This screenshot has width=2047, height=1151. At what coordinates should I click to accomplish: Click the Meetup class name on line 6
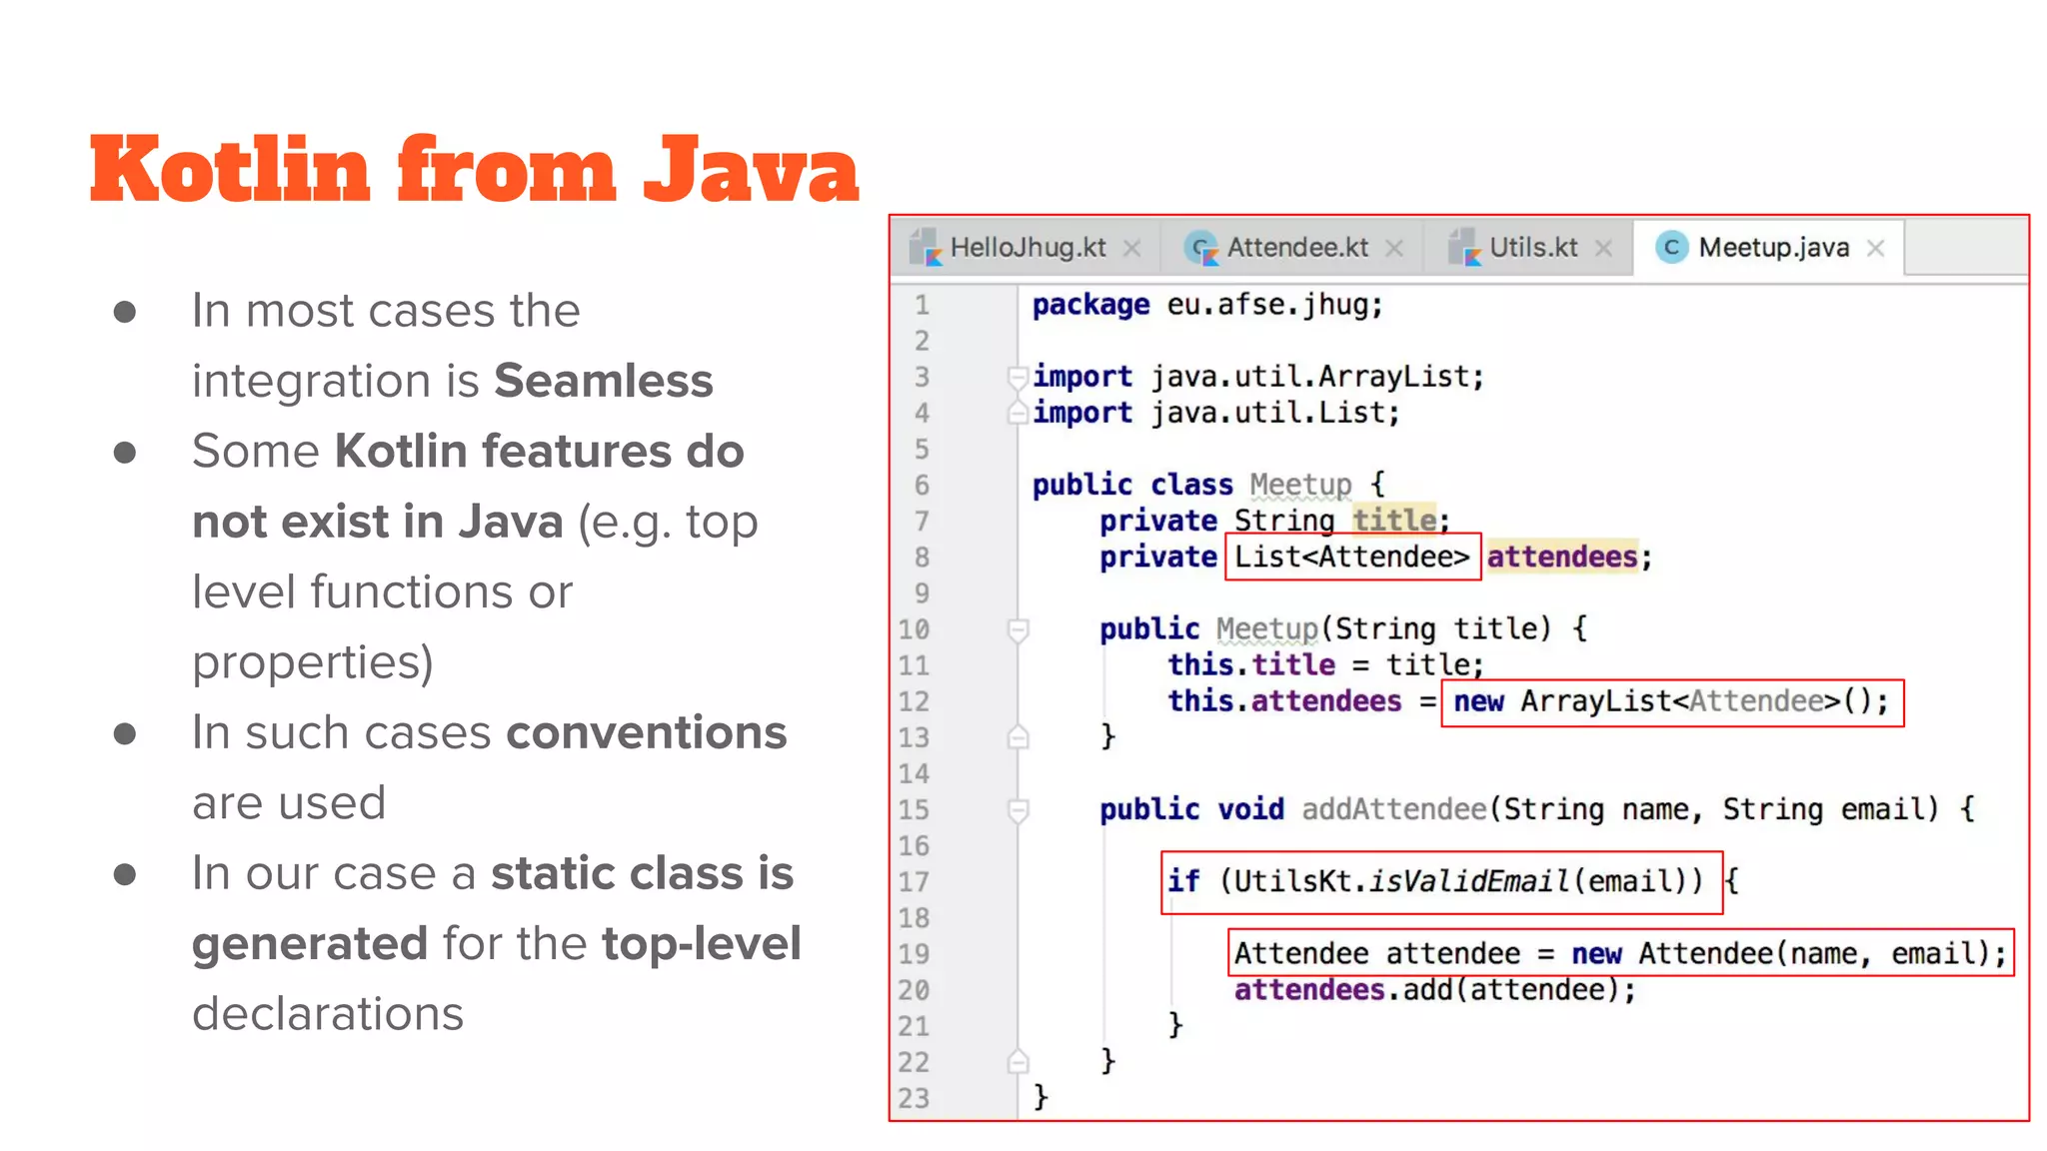(1300, 485)
